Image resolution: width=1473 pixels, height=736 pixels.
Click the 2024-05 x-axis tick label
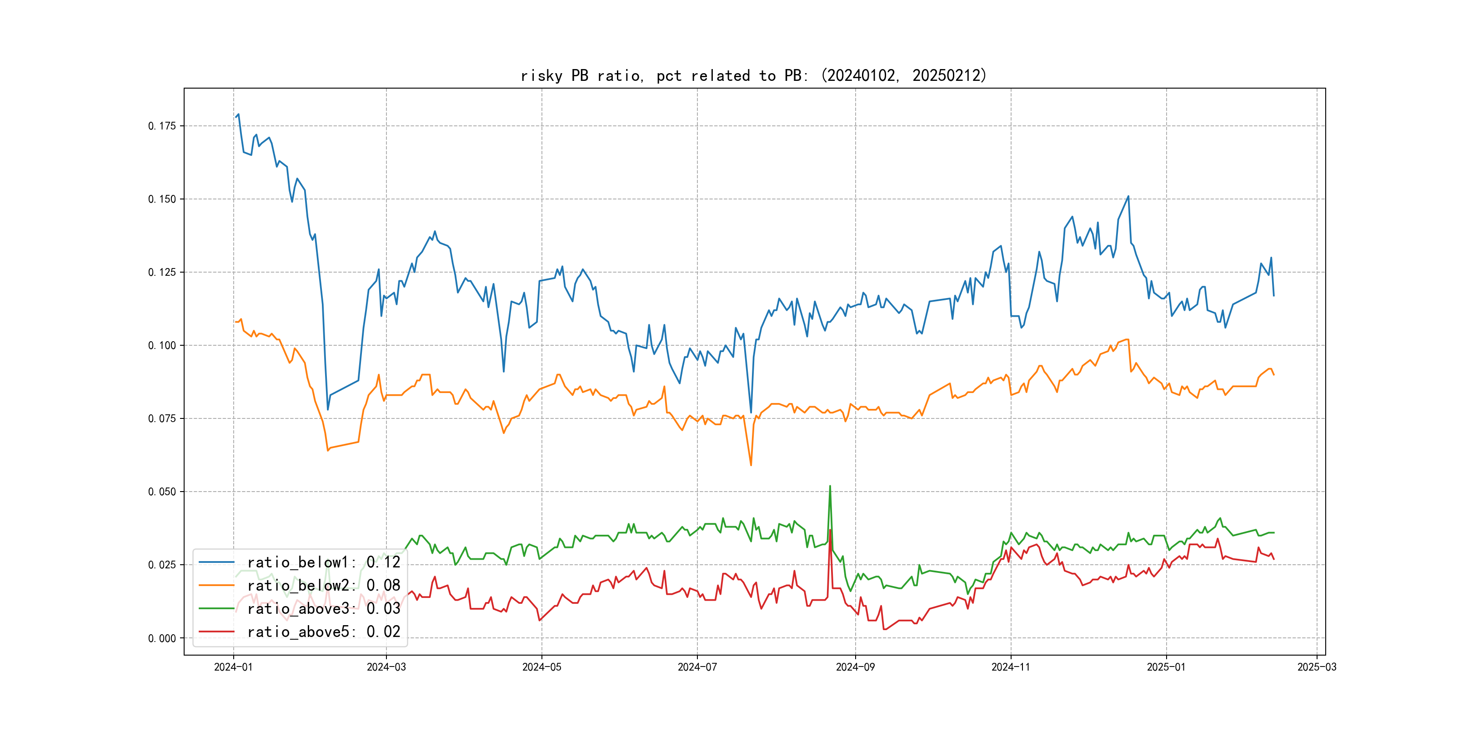pyautogui.click(x=541, y=667)
